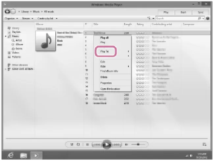The height and width of the screenshot is (161, 214).
Task: Sort by the Rating column header
Action: pyautogui.click(x=140, y=24)
